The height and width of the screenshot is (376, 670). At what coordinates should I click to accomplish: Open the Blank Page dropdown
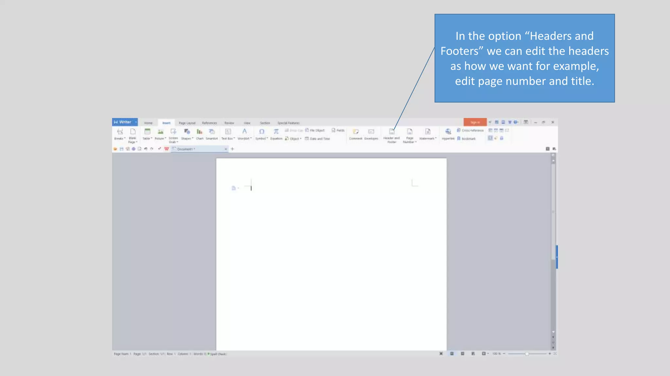click(x=132, y=135)
